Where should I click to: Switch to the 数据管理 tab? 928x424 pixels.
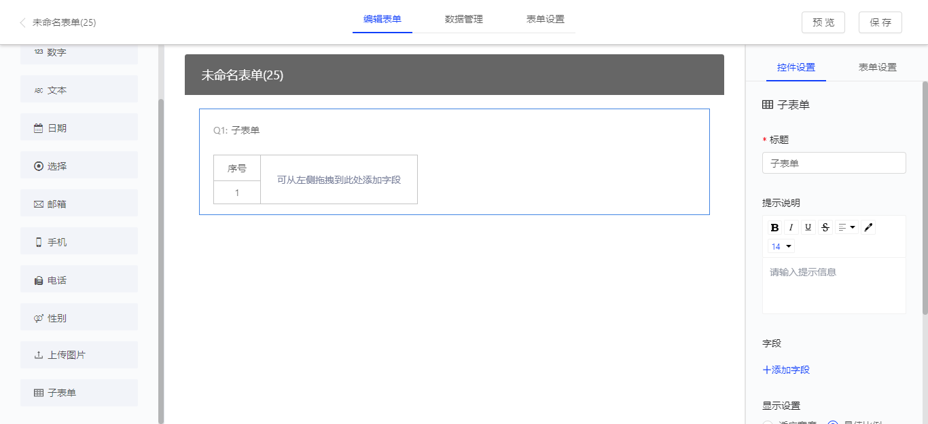[x=463, y=19]
